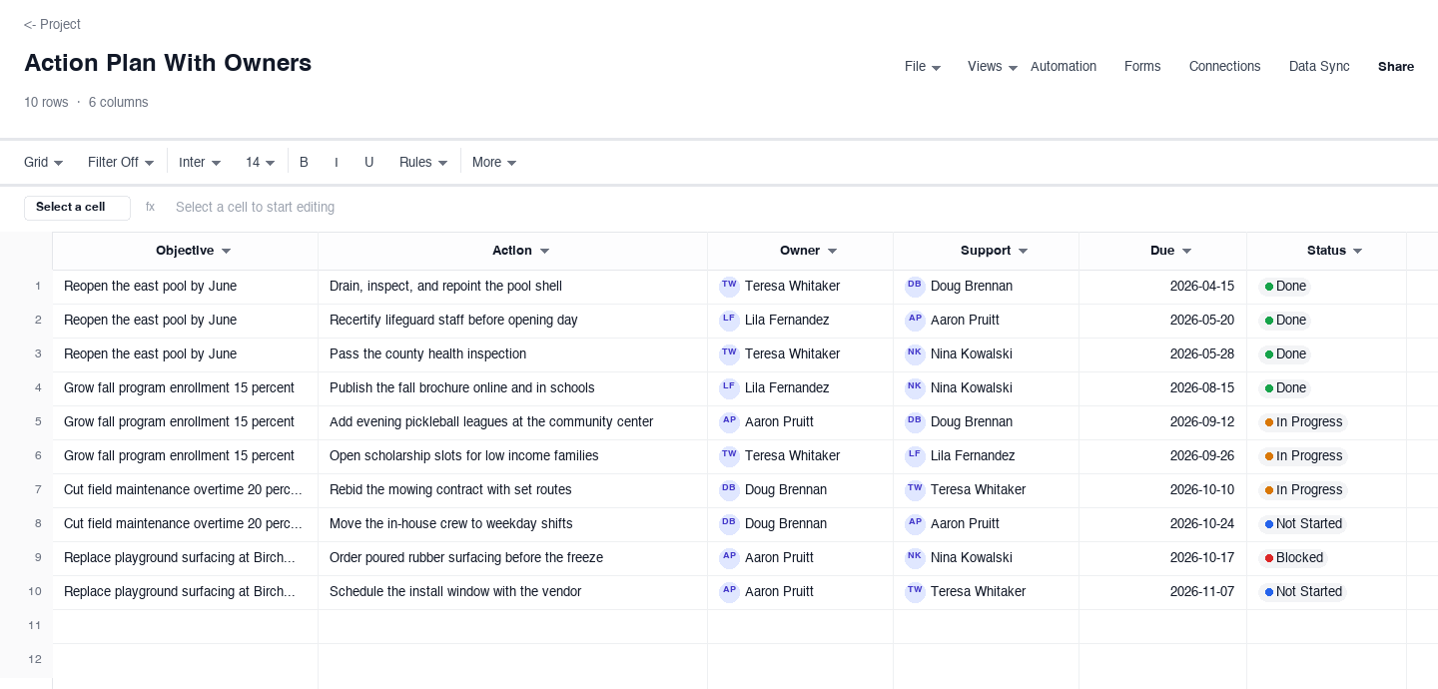
Task: Open the File menu
Action: point(923,66)
